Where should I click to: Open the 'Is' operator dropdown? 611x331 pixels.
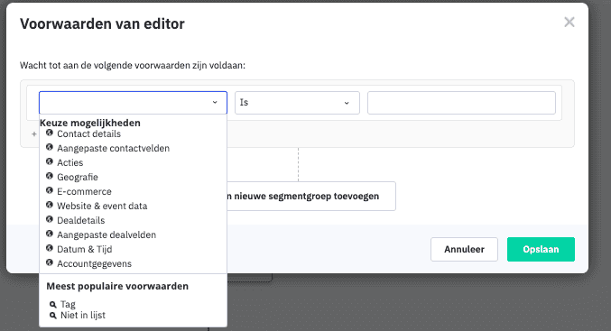click(x=297, y=103)
